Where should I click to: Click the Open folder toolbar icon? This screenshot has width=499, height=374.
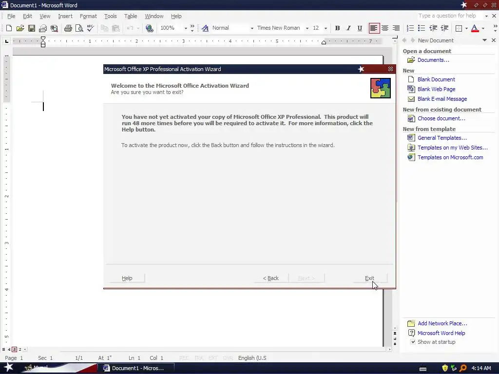click(x=20, y=28)
